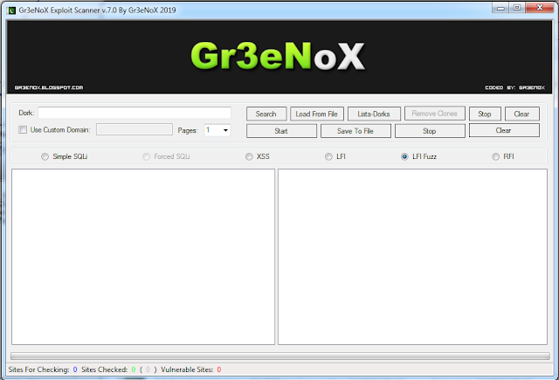Click Start to begin scanning
This screenshot has height=380, width=559.
[x=281, y=131]
